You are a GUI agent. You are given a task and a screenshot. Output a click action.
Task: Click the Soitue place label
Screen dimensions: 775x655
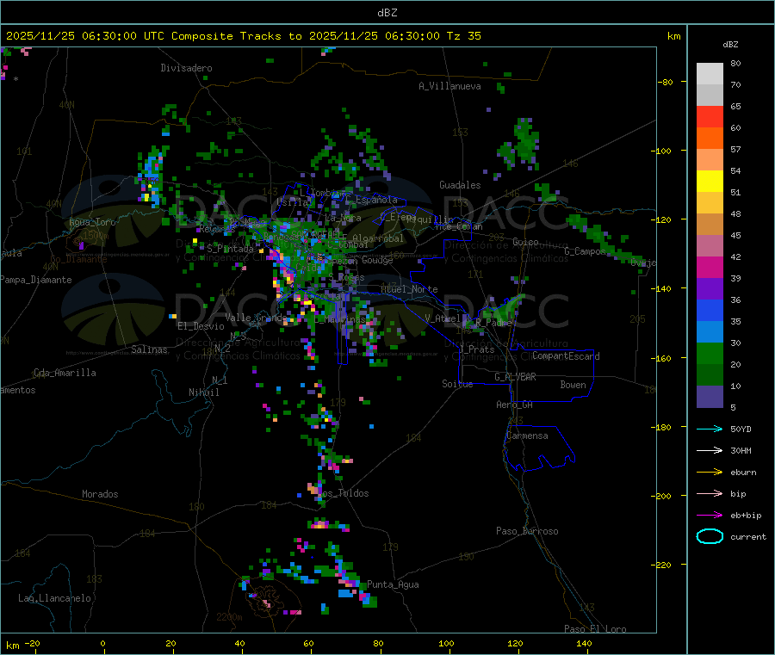(457, 384)
